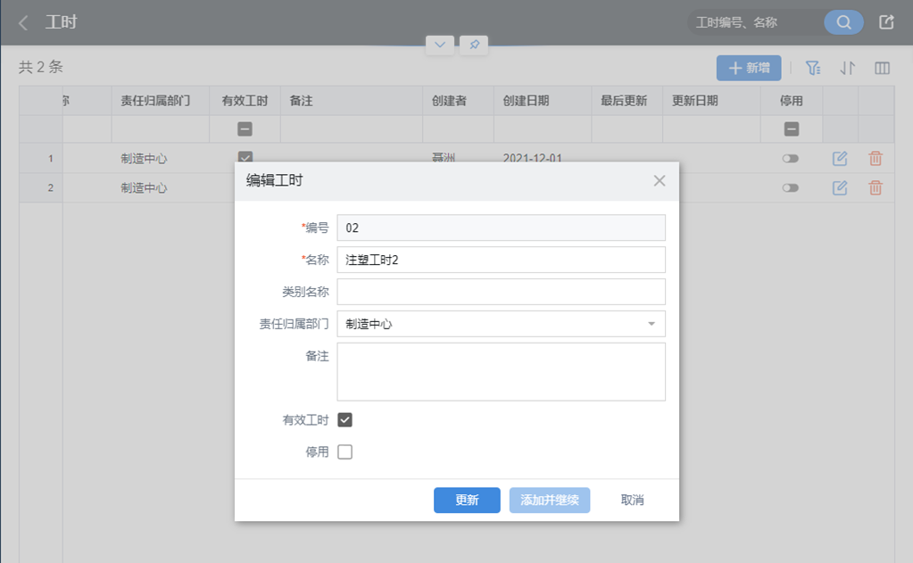The width and height of the screenshot is (913, 563).
Task: Focus the 工时编号、名称 search box
Action: [756, 22]
